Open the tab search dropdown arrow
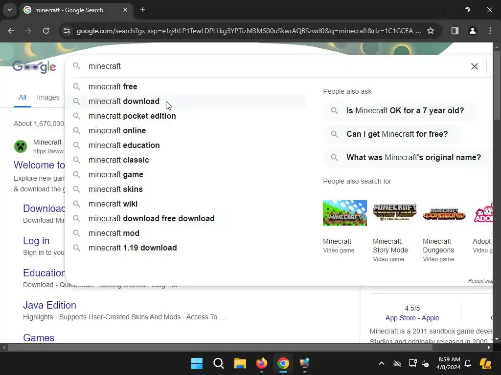Viewport: 501px width, 375px height. (10, 10)
